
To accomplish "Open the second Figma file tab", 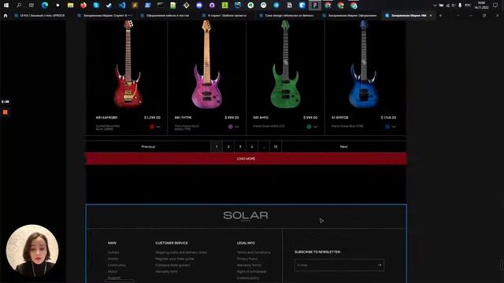I will click(105, 16).
